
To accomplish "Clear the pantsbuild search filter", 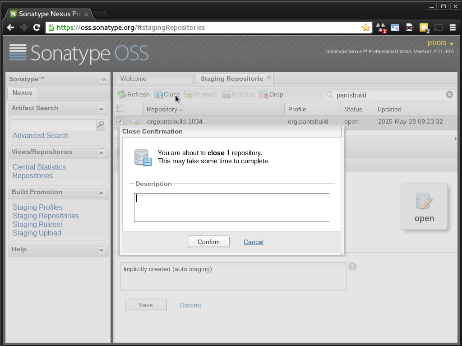I will 449,95.
